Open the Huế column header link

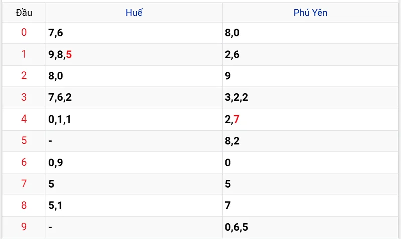134,12
